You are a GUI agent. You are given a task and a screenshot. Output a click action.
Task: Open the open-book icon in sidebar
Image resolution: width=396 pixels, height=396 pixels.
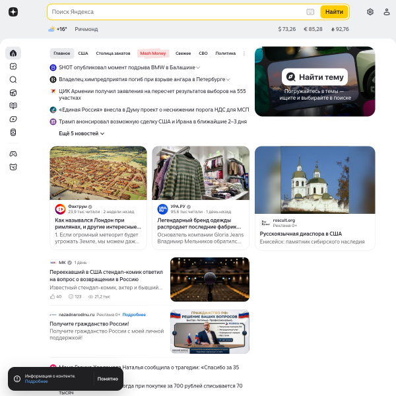13,106
